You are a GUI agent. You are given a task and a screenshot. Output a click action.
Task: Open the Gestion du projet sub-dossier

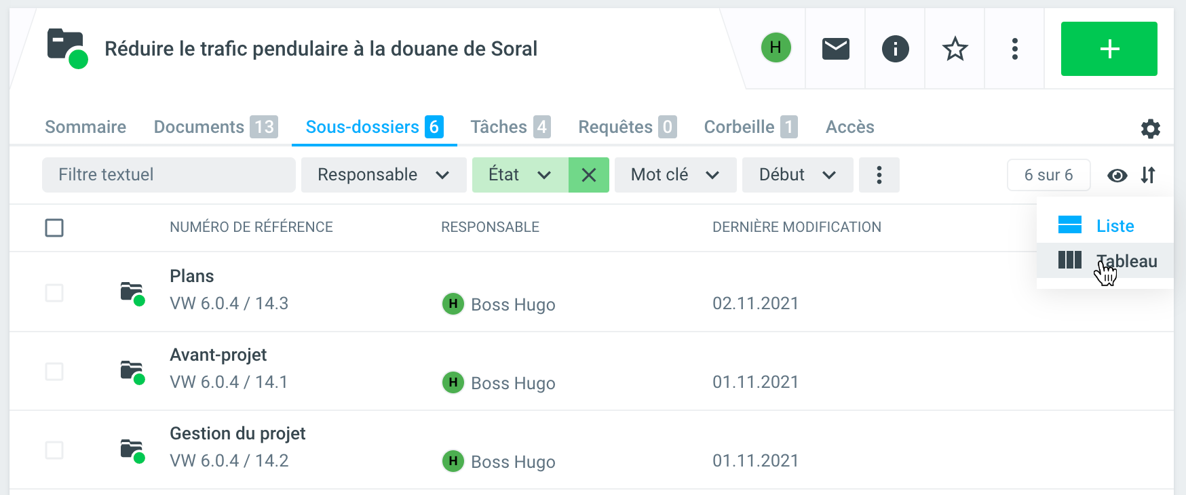click(237, 433)
